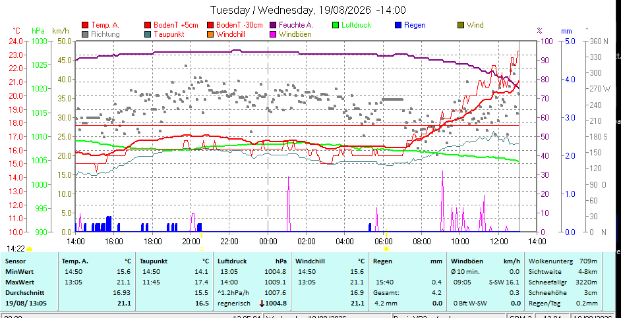
Task: Click the sun icon beside 14:22
Action: tap(29, 249)
